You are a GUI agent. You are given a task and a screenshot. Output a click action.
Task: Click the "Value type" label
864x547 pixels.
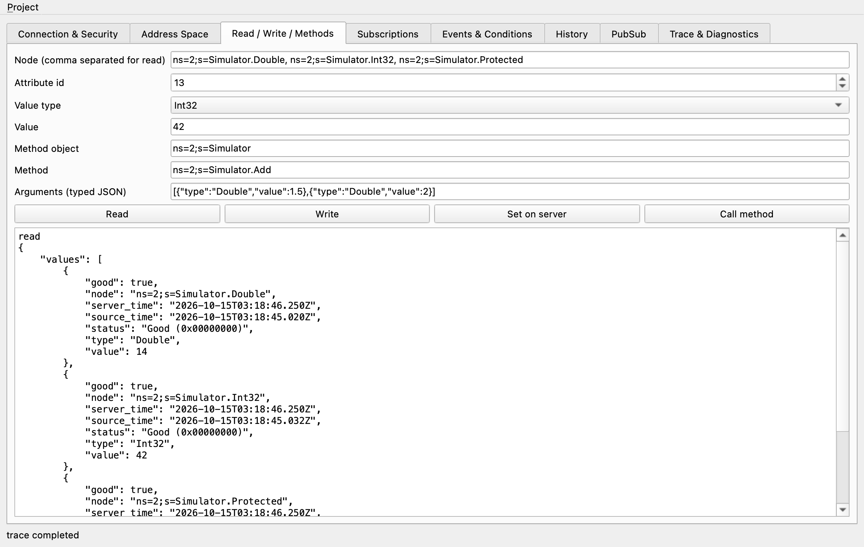click(38, 105)
